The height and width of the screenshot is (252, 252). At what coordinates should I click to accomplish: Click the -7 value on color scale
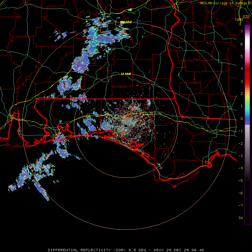point(241,206)
